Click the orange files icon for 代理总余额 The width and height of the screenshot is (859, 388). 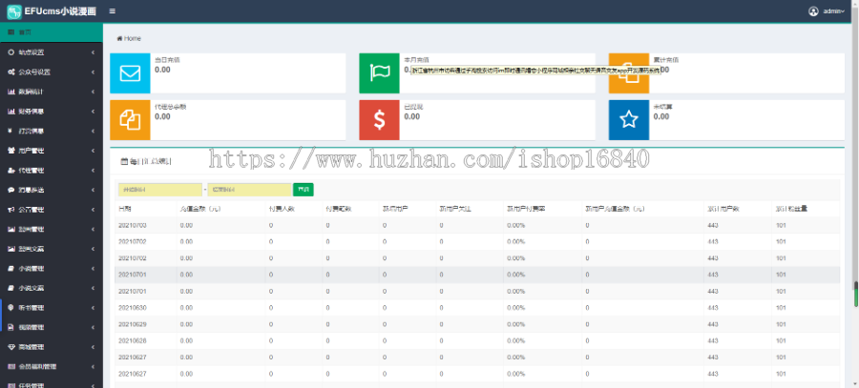(x=130, y=120)
